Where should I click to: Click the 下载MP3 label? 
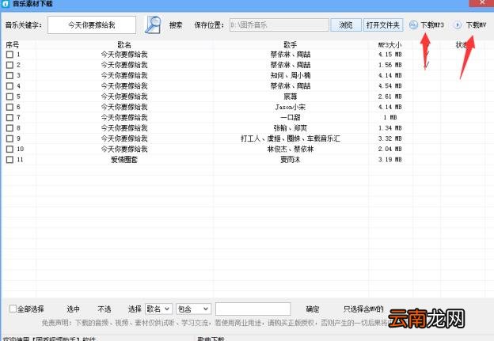[432, 25]
